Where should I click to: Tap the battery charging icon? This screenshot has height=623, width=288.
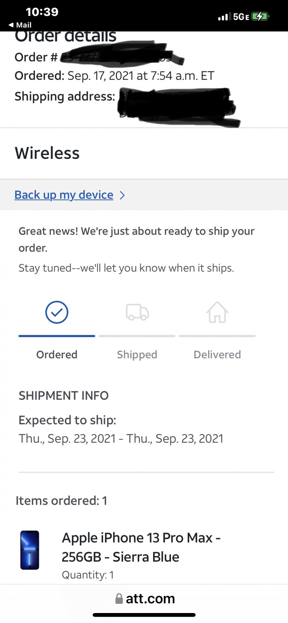click(260, 16)
